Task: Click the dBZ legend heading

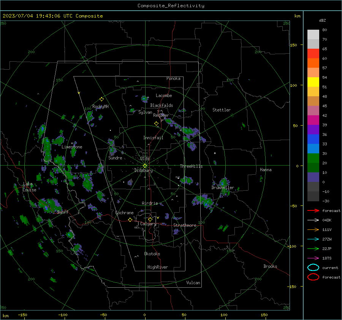Action: tap(322, 21)
